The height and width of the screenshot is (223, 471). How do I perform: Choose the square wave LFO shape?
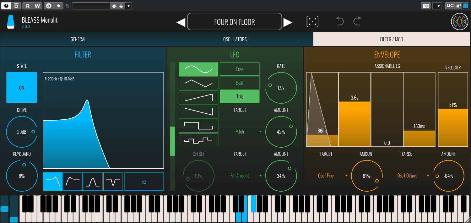coord(198,126)
